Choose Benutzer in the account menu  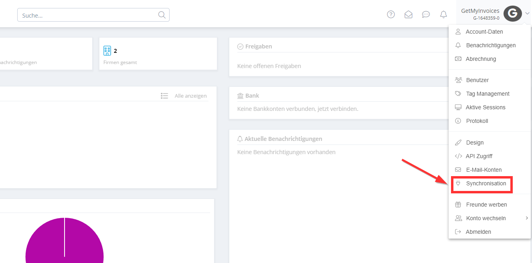477,80
